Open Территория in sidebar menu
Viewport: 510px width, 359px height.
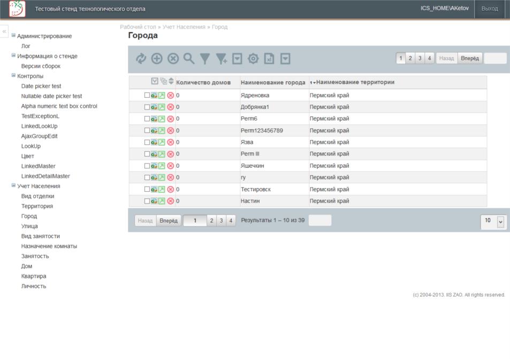(x=37, y=206)
